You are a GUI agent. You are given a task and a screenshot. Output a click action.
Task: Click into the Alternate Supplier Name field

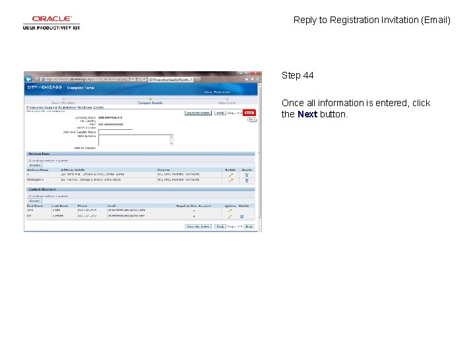click(x=115, y=132)
